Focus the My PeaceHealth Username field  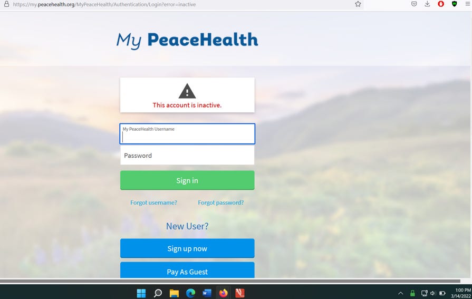[x=187, y=134]
